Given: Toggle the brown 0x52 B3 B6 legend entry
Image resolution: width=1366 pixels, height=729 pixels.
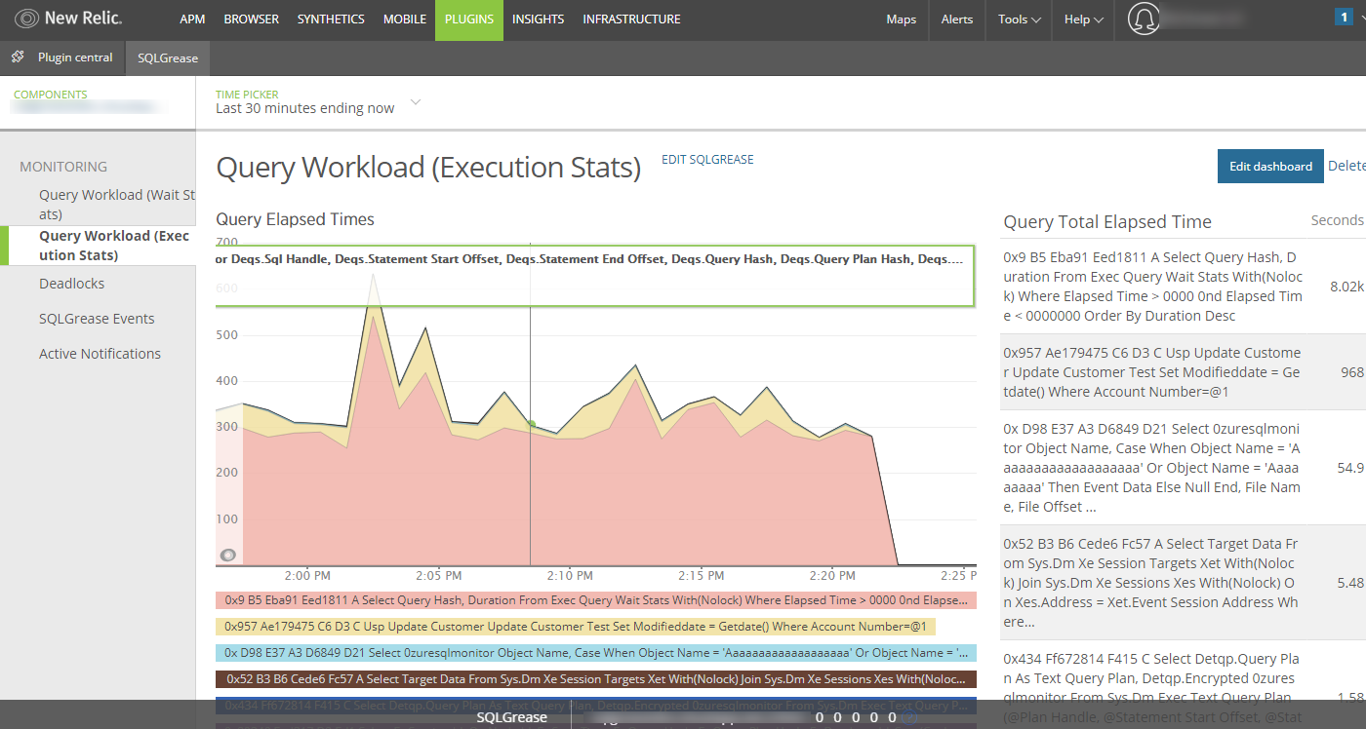Looking at the screenshot, I should (x=595, y=679).
